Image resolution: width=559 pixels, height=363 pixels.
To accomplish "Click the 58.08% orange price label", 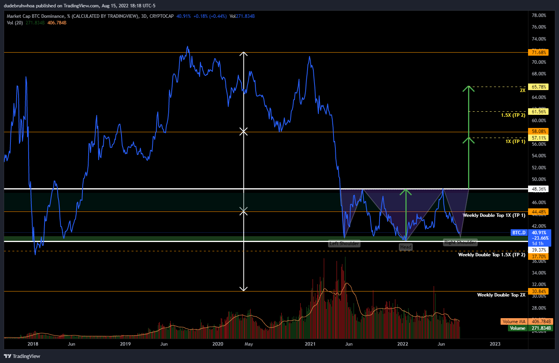I will pos(539,131).
